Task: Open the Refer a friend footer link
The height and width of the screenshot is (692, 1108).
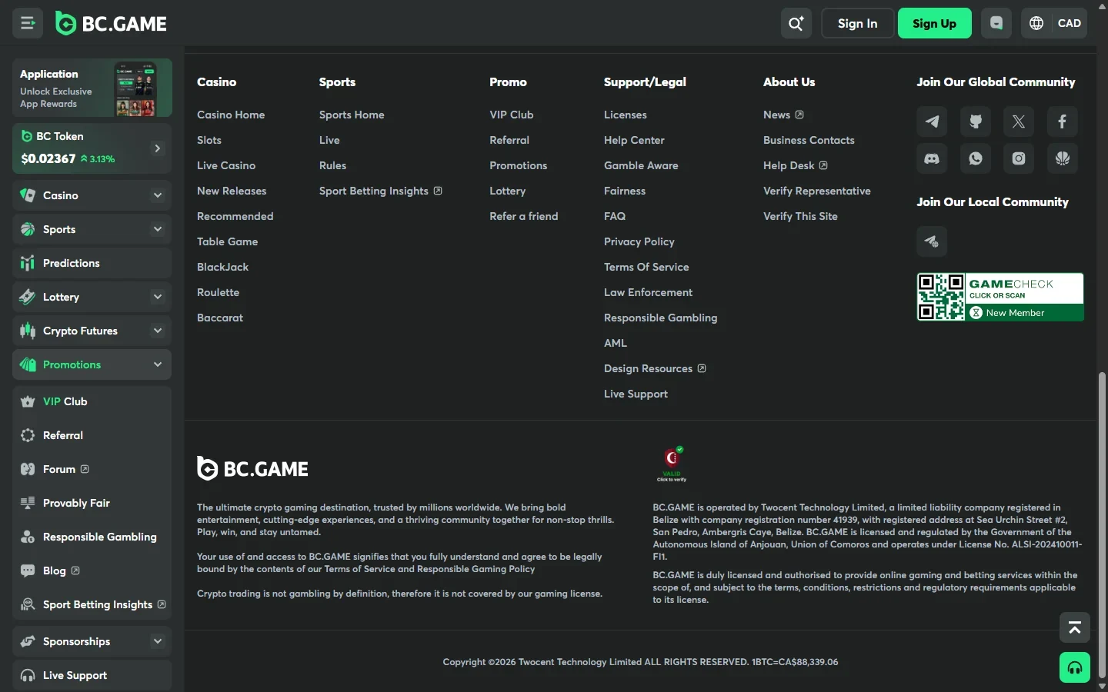Action: coord(524,216)
